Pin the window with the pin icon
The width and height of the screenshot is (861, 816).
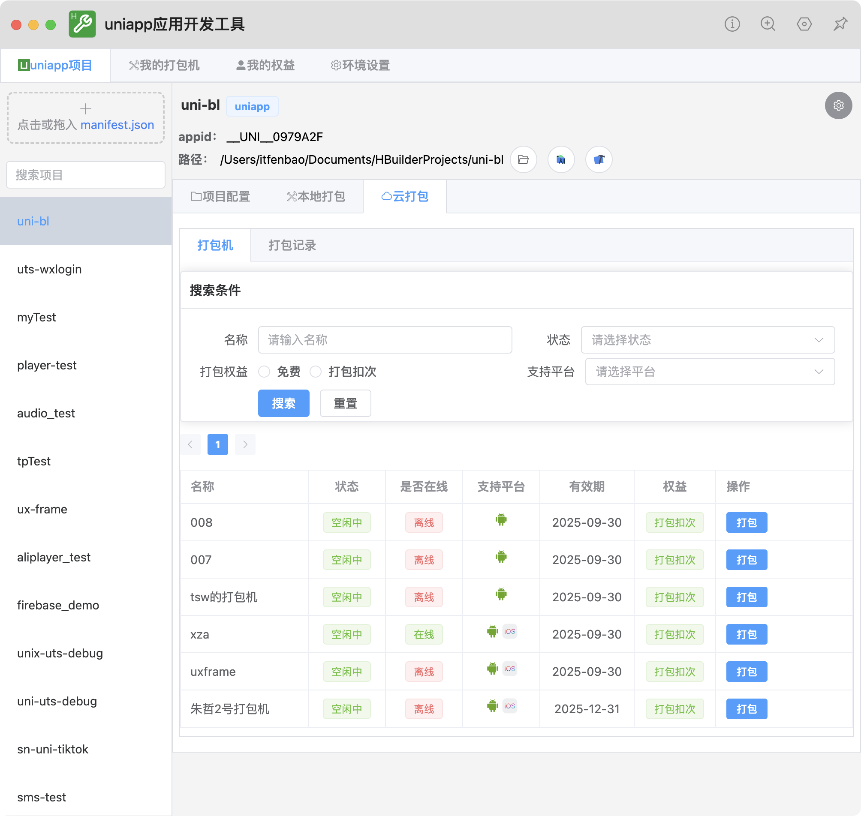[x=840, y=24]
